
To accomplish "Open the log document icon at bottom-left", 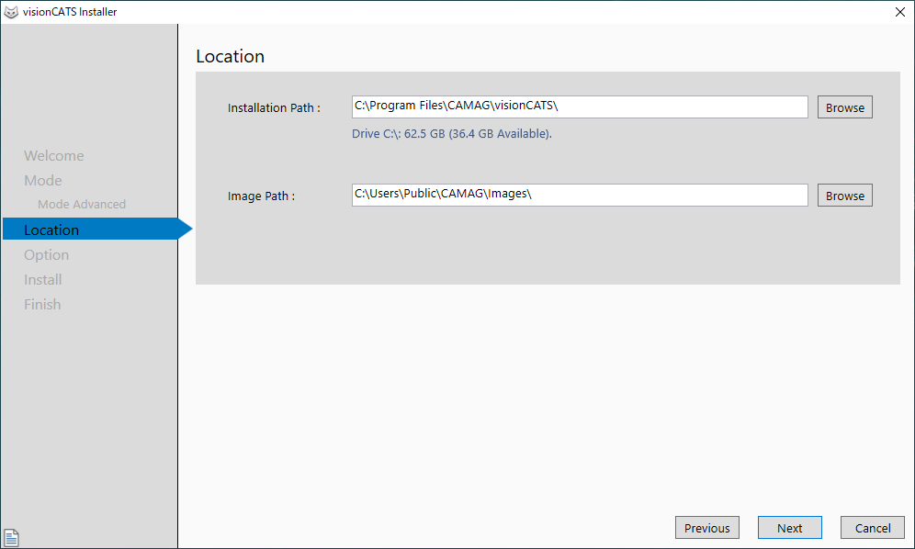I will [11, 538].
